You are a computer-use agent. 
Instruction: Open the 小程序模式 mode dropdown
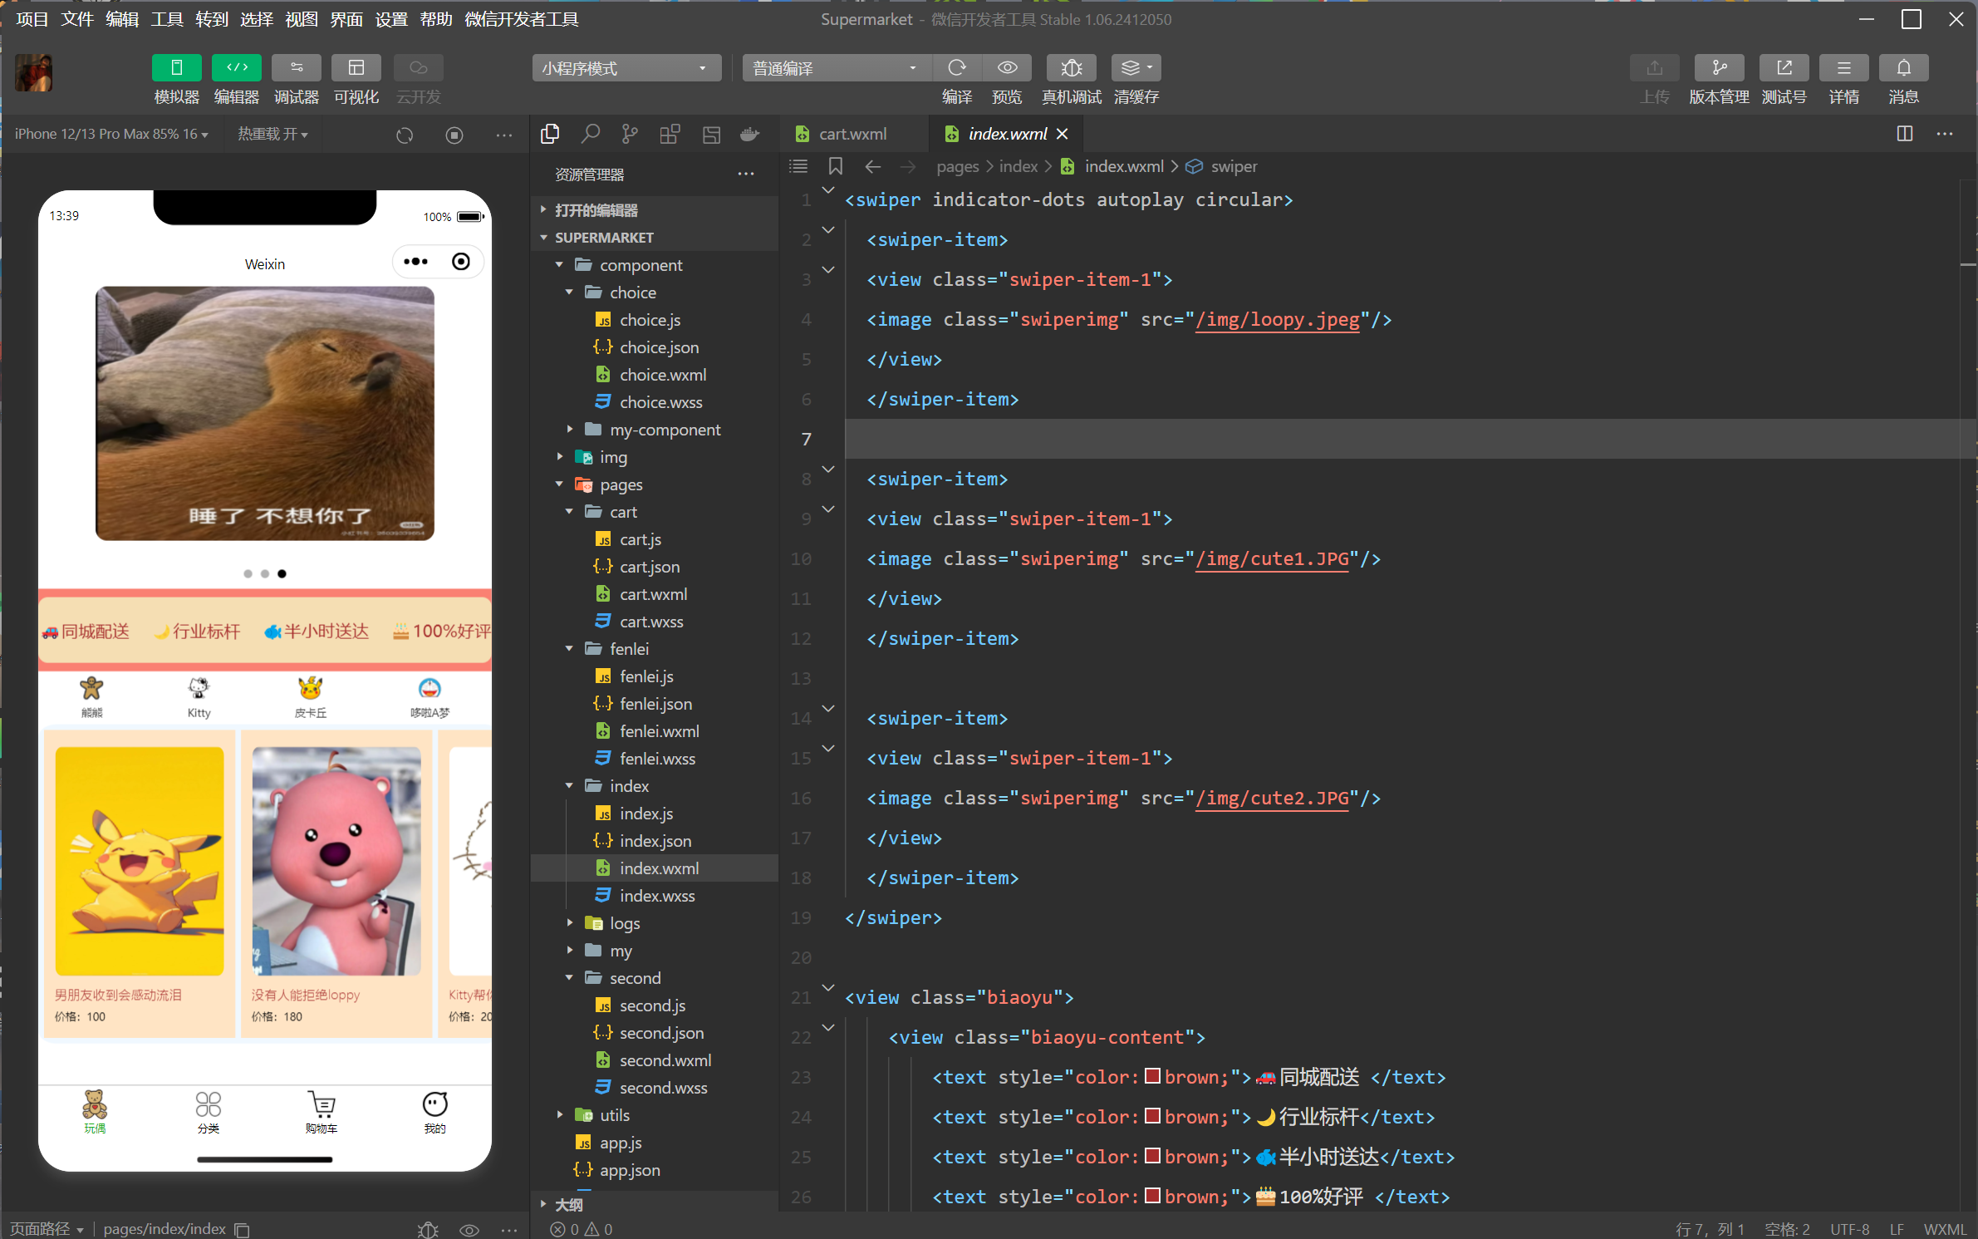(625, 68)
